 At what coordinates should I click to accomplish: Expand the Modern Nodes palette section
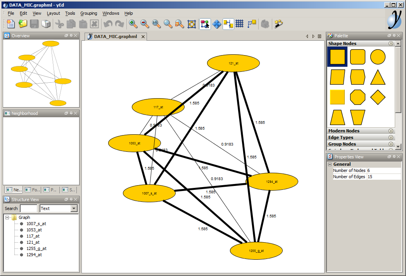pyautogui.click(x=391, y=131)
